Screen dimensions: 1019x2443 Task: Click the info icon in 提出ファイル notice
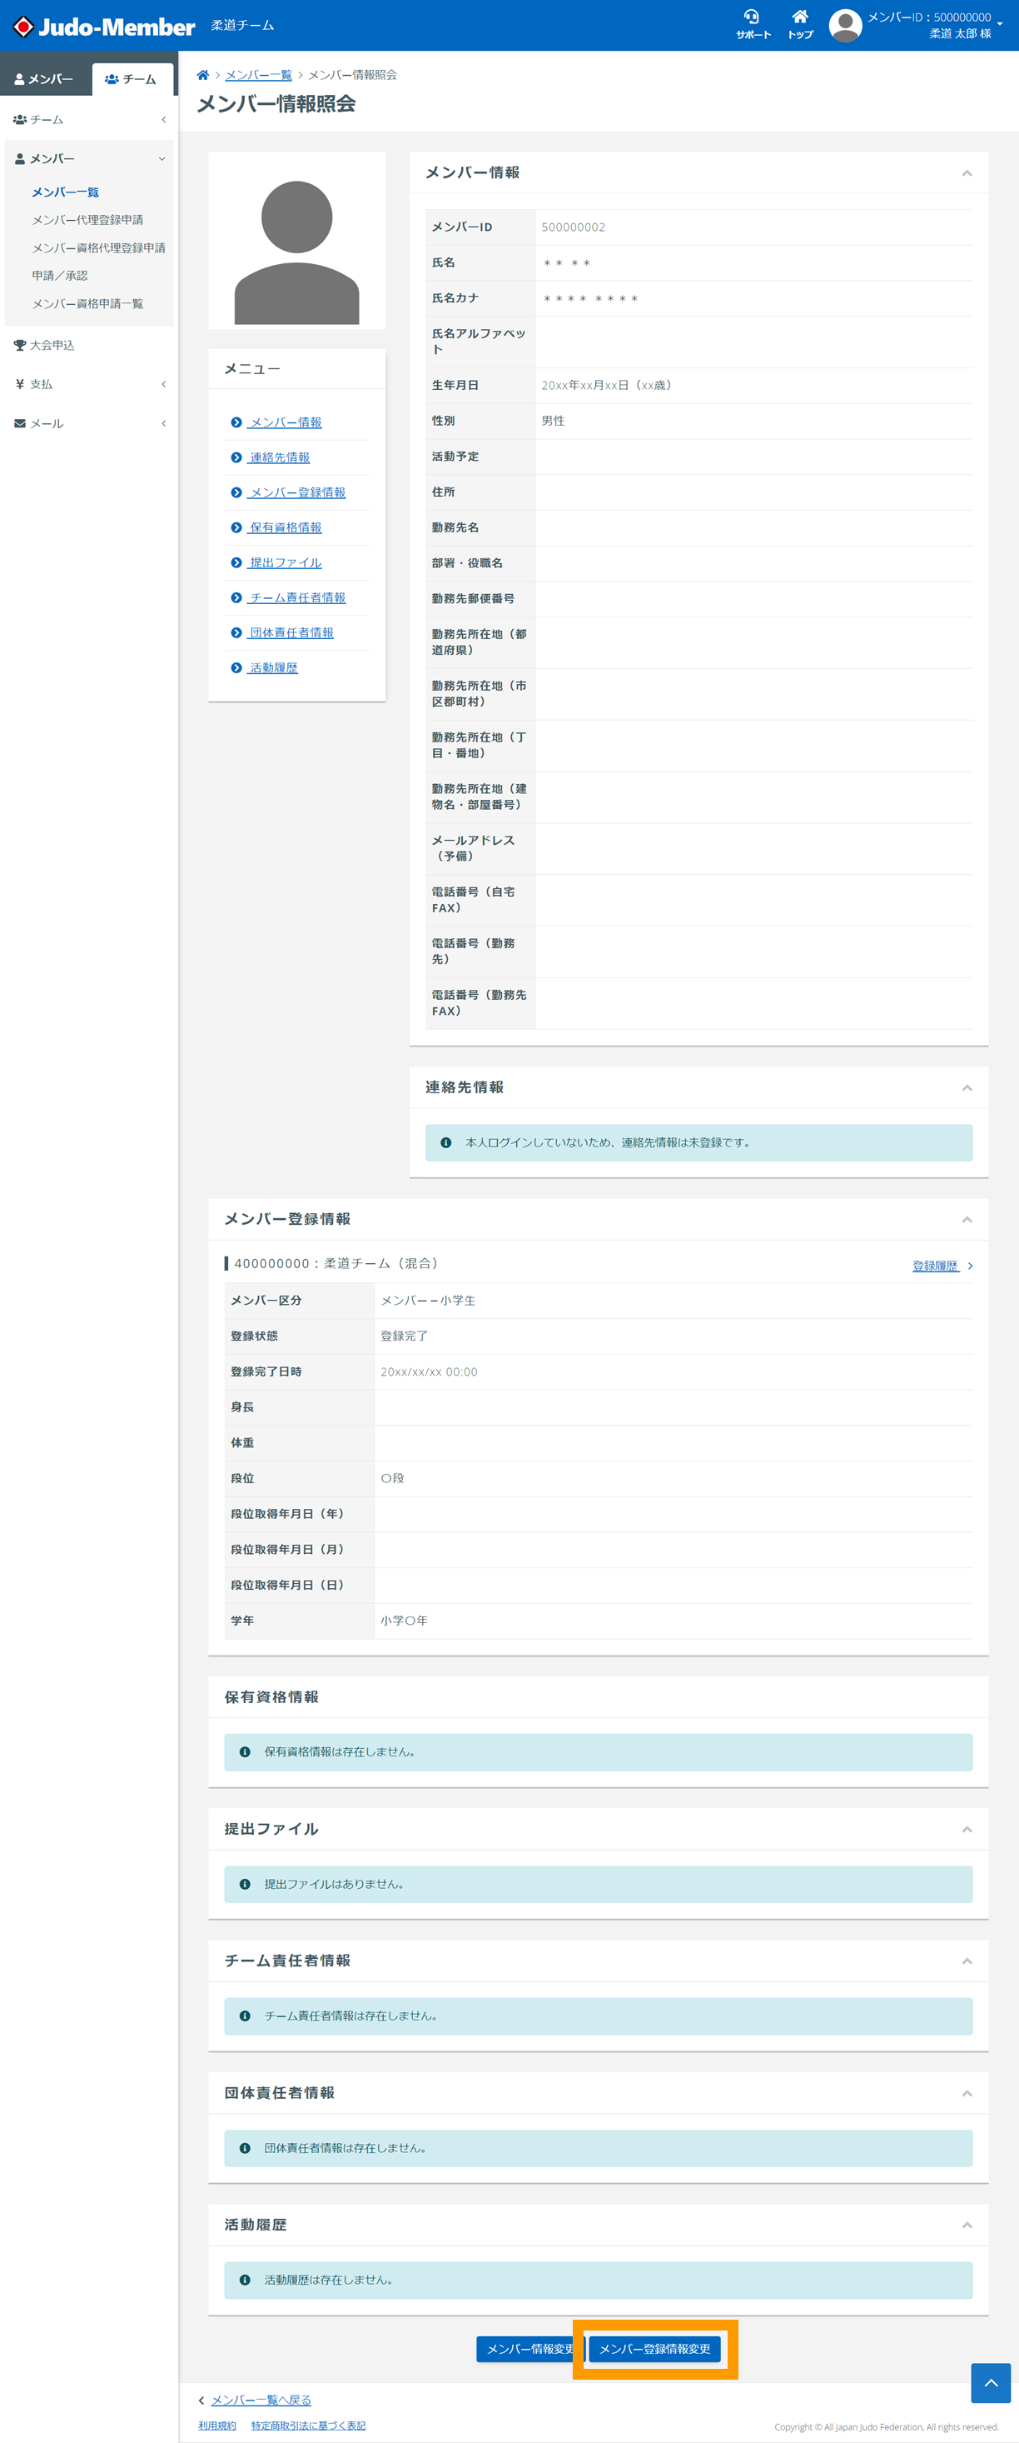pos(245,1885)
